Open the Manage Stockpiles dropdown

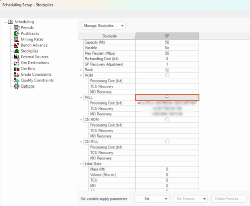pos(103,25)
